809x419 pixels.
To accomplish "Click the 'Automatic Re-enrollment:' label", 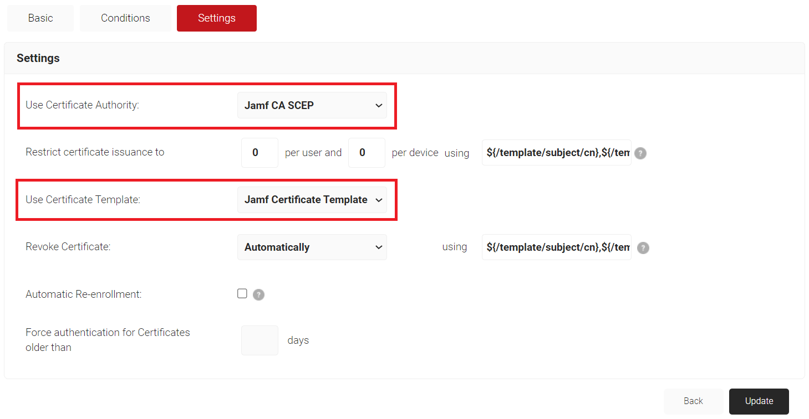I will pyautogui.click(x=84, y=294).
